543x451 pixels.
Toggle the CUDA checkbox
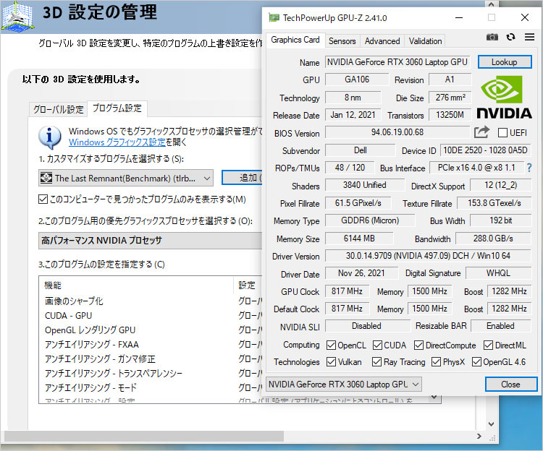click(377, 345)
